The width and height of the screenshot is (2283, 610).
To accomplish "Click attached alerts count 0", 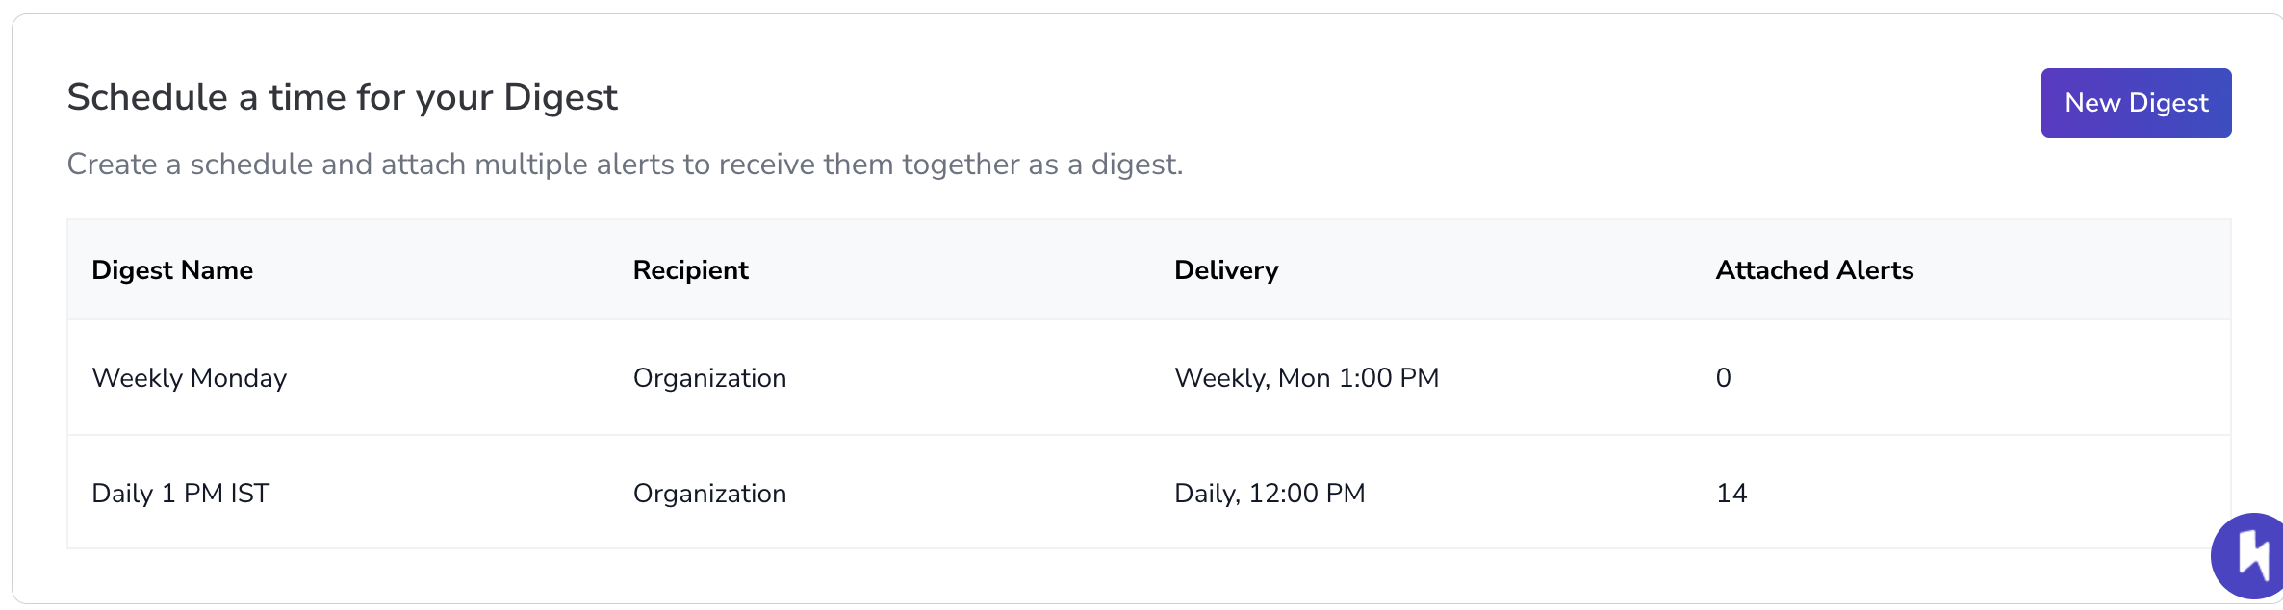I will tap(1723, 378).
